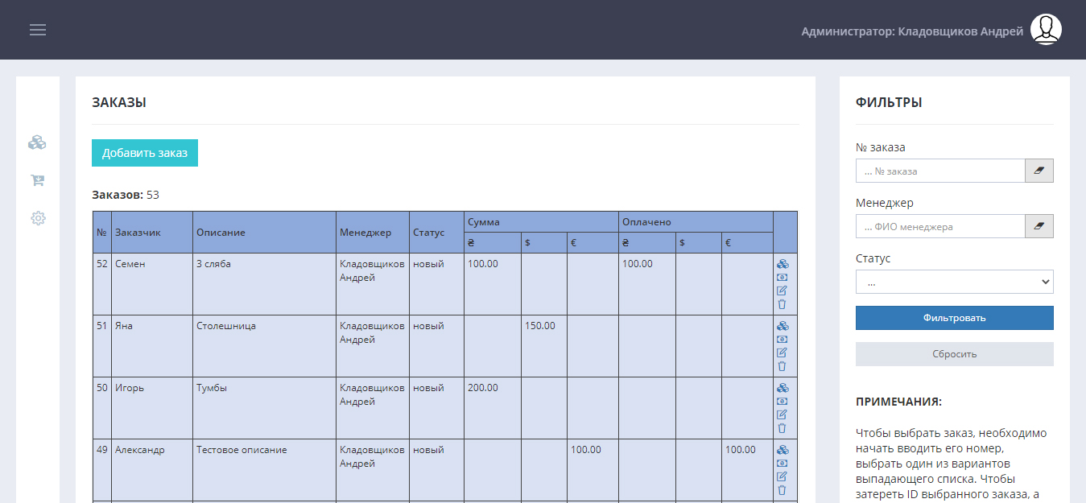This screenshot has height=503, width=1086.
Task: Open settings gear in the sidebar
Action: (x=37, y=218)
